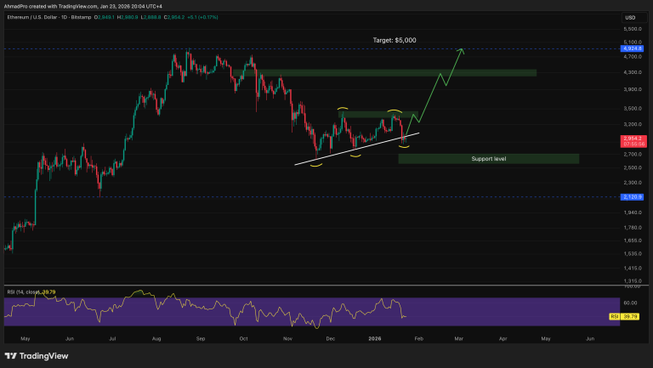Click the 4,924.8 blue price label
Image resolution: width=653 pixels, height=368 pixels.
click(x=631, y=49)
